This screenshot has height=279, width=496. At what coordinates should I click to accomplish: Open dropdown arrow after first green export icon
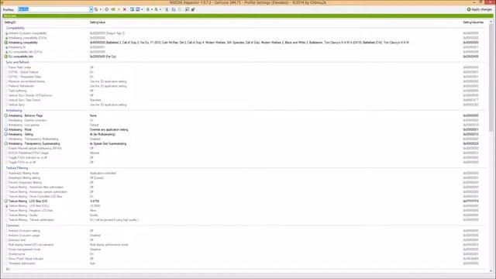152,9
